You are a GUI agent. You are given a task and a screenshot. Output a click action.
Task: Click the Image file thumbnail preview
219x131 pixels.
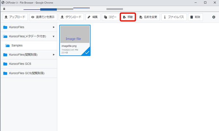point(75,34)
